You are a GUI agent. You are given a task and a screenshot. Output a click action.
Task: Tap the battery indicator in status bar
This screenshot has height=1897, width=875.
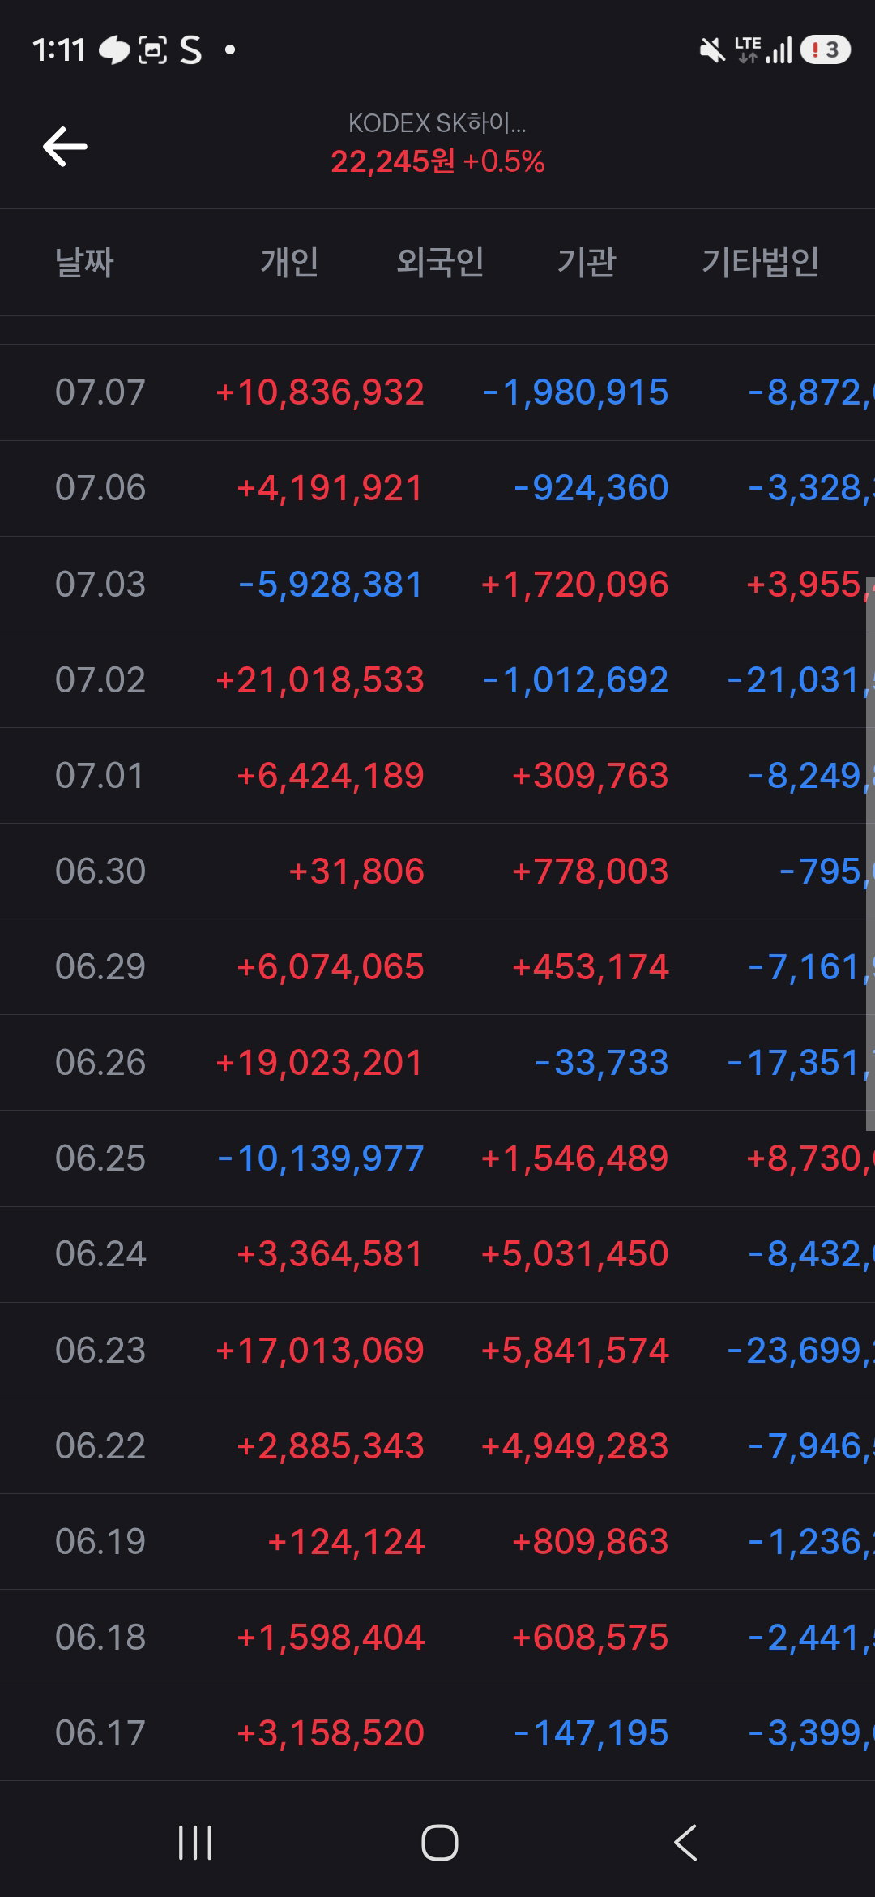click(825, 50)
